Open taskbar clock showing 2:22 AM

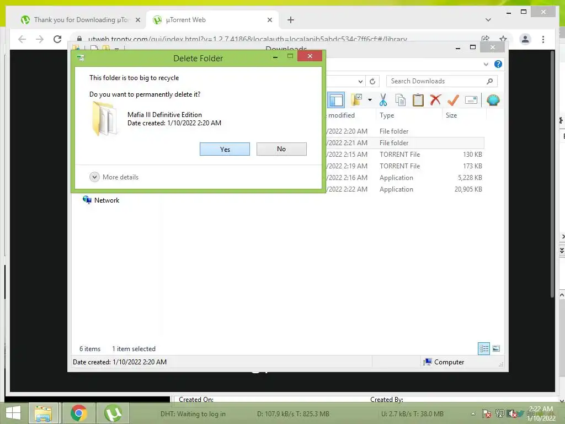pos(541,414)
